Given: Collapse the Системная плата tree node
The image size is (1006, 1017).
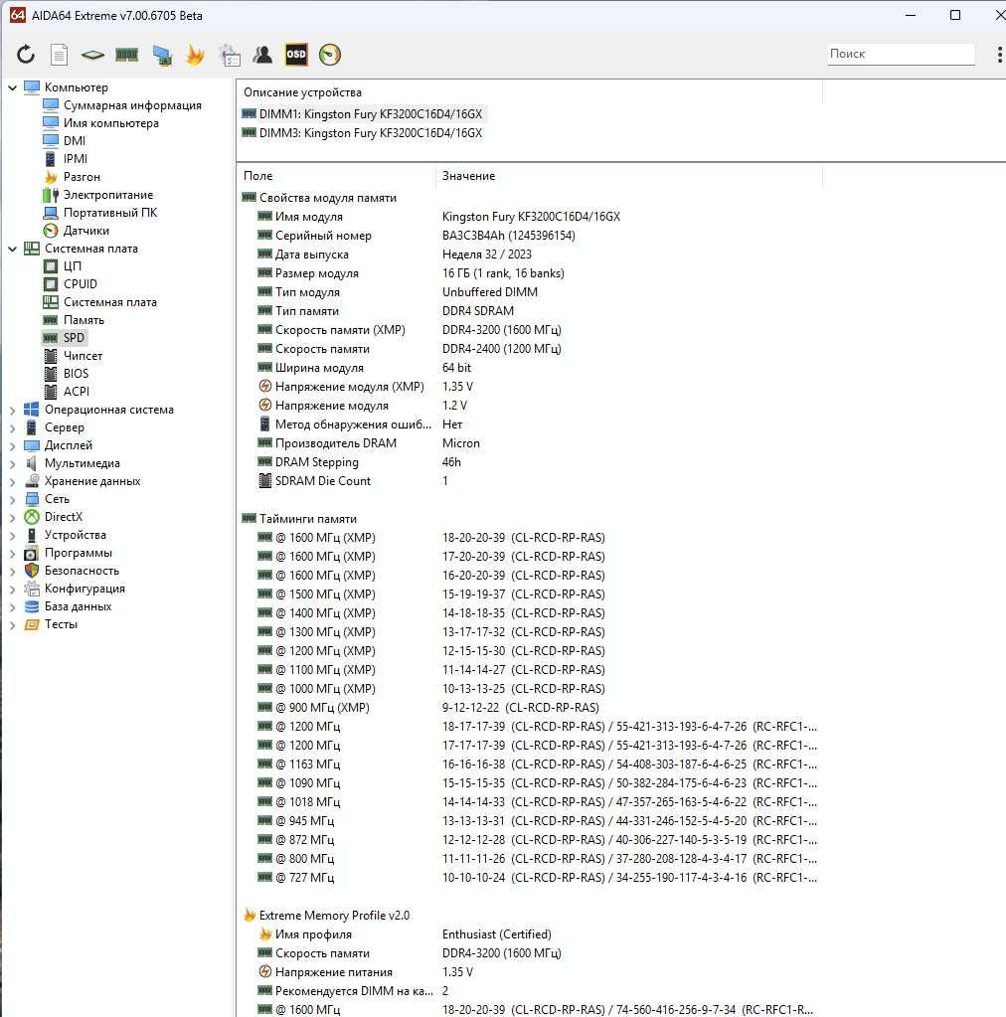Looking at the screenshot, I should point(12,249).
